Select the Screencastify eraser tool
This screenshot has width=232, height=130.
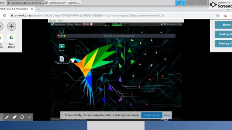(x=14, y=117)
